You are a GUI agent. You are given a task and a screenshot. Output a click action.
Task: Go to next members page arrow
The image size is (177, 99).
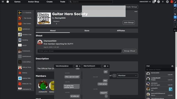pos(114,76)
